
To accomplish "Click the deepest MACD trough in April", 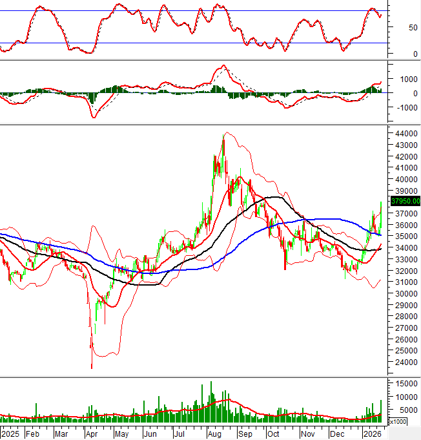I will [x=94, y=117].
